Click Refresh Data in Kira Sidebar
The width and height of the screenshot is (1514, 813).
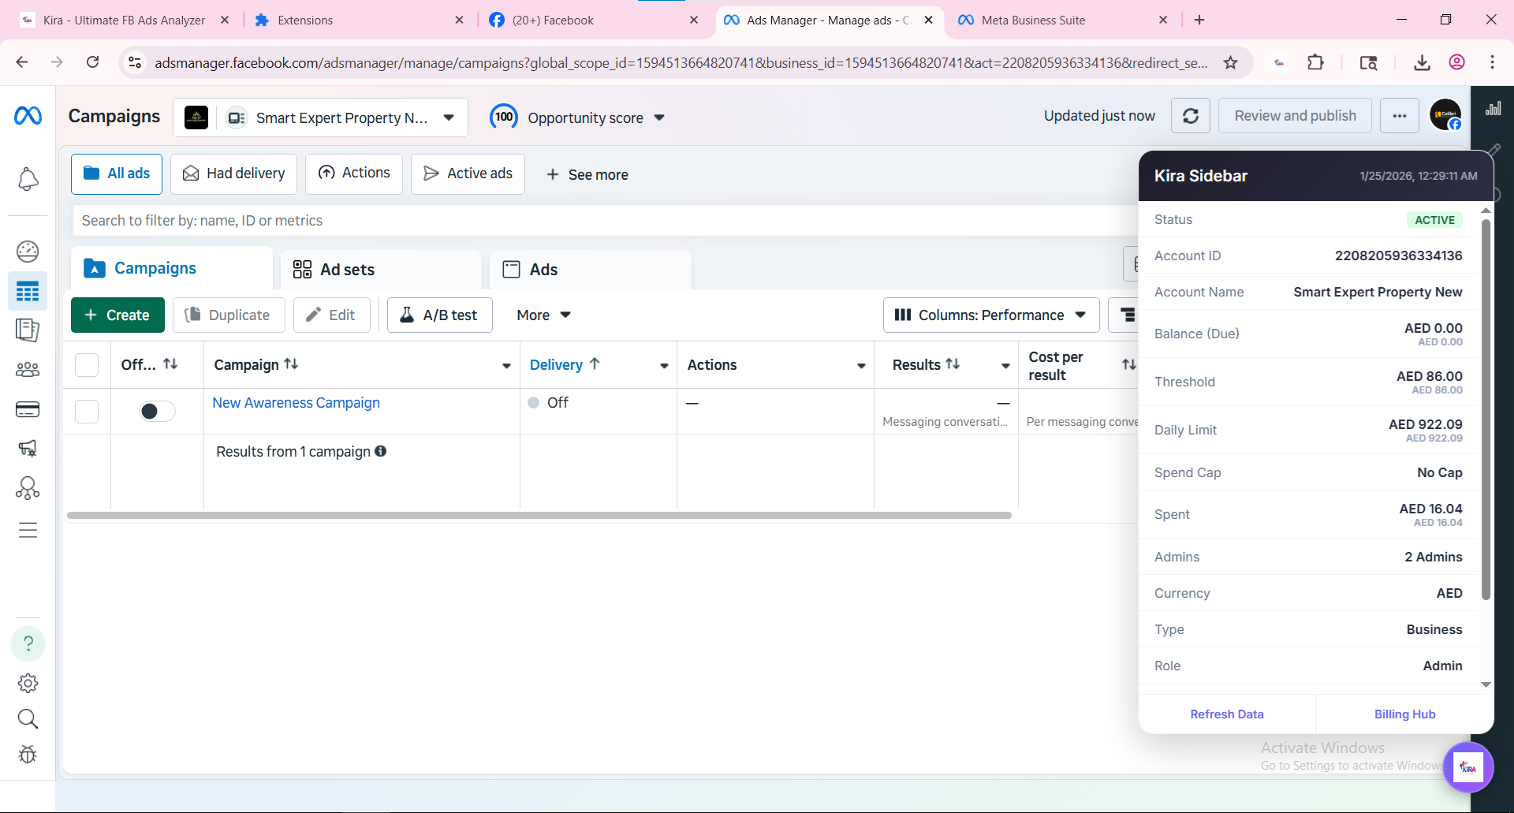click(1227, 714)
